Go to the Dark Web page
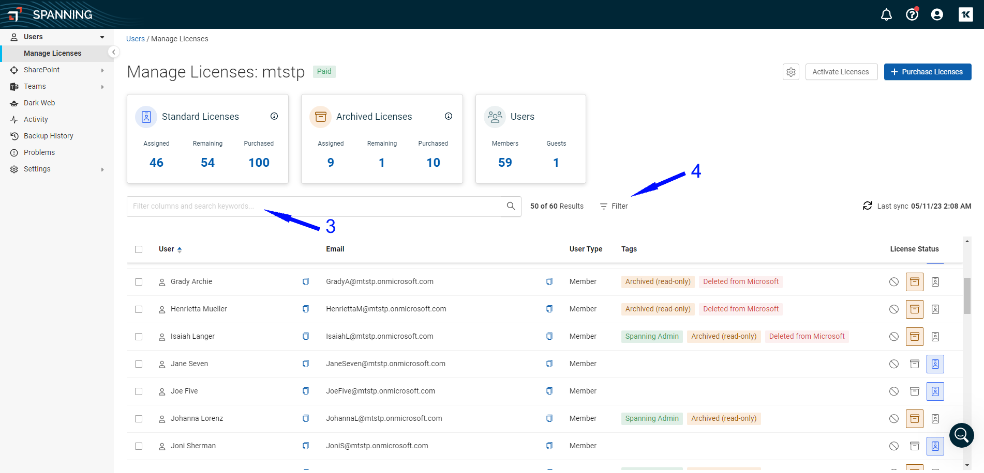The height and width of the screenshot is (473, 984). click(39, 103)
